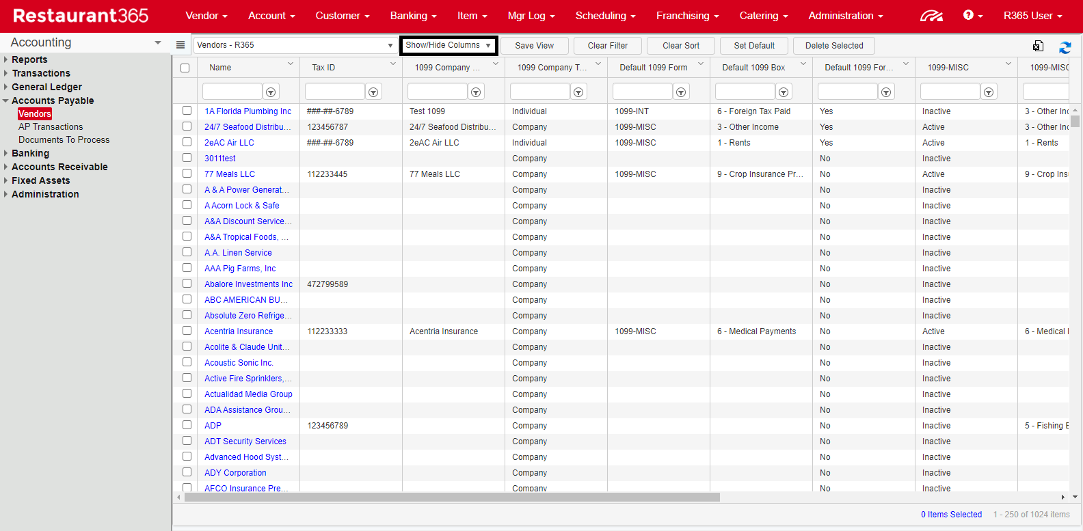Viewport: 1083px width, 531px height.
Task: Open Tax ID column header menu chevron
Action: [x=393, y=64]
